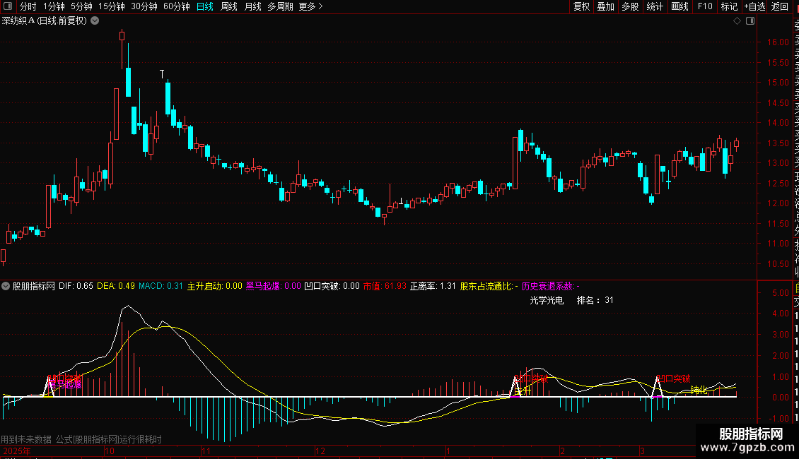Click the 标记 mark button
Viewport: 799px width, 459px height.
(x=729, y=6)
